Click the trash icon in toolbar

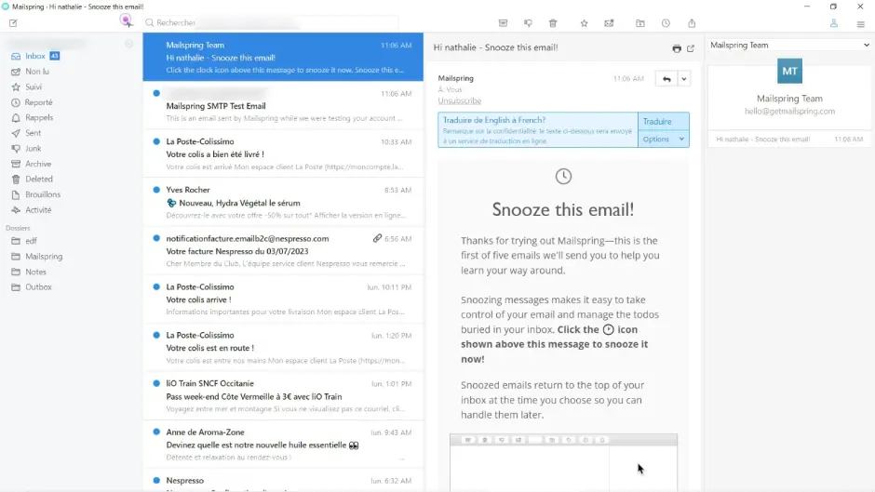(x=553, y=23)
